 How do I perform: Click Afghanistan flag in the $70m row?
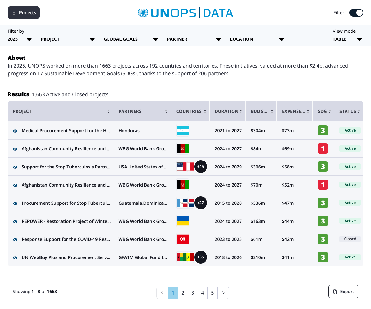tap(183, 185)
